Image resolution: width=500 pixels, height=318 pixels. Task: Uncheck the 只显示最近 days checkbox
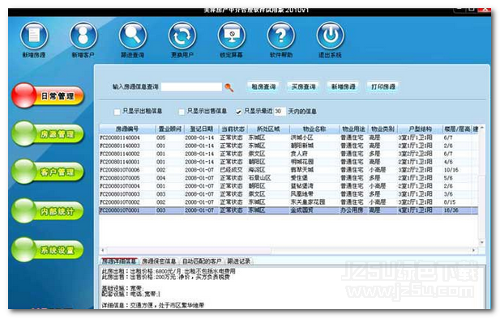(x=238, y=112)
